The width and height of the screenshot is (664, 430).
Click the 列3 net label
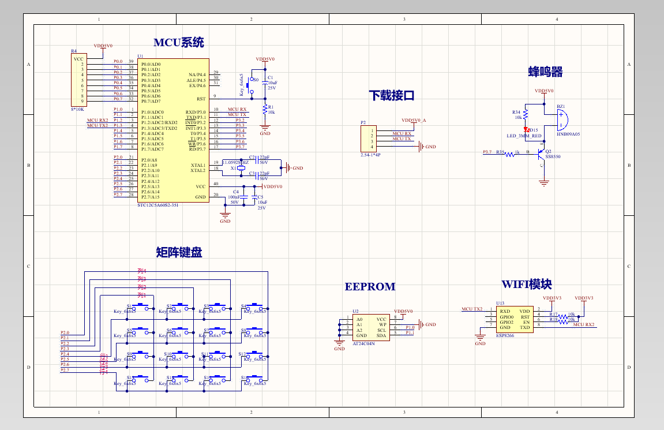[x=142, y=279]
